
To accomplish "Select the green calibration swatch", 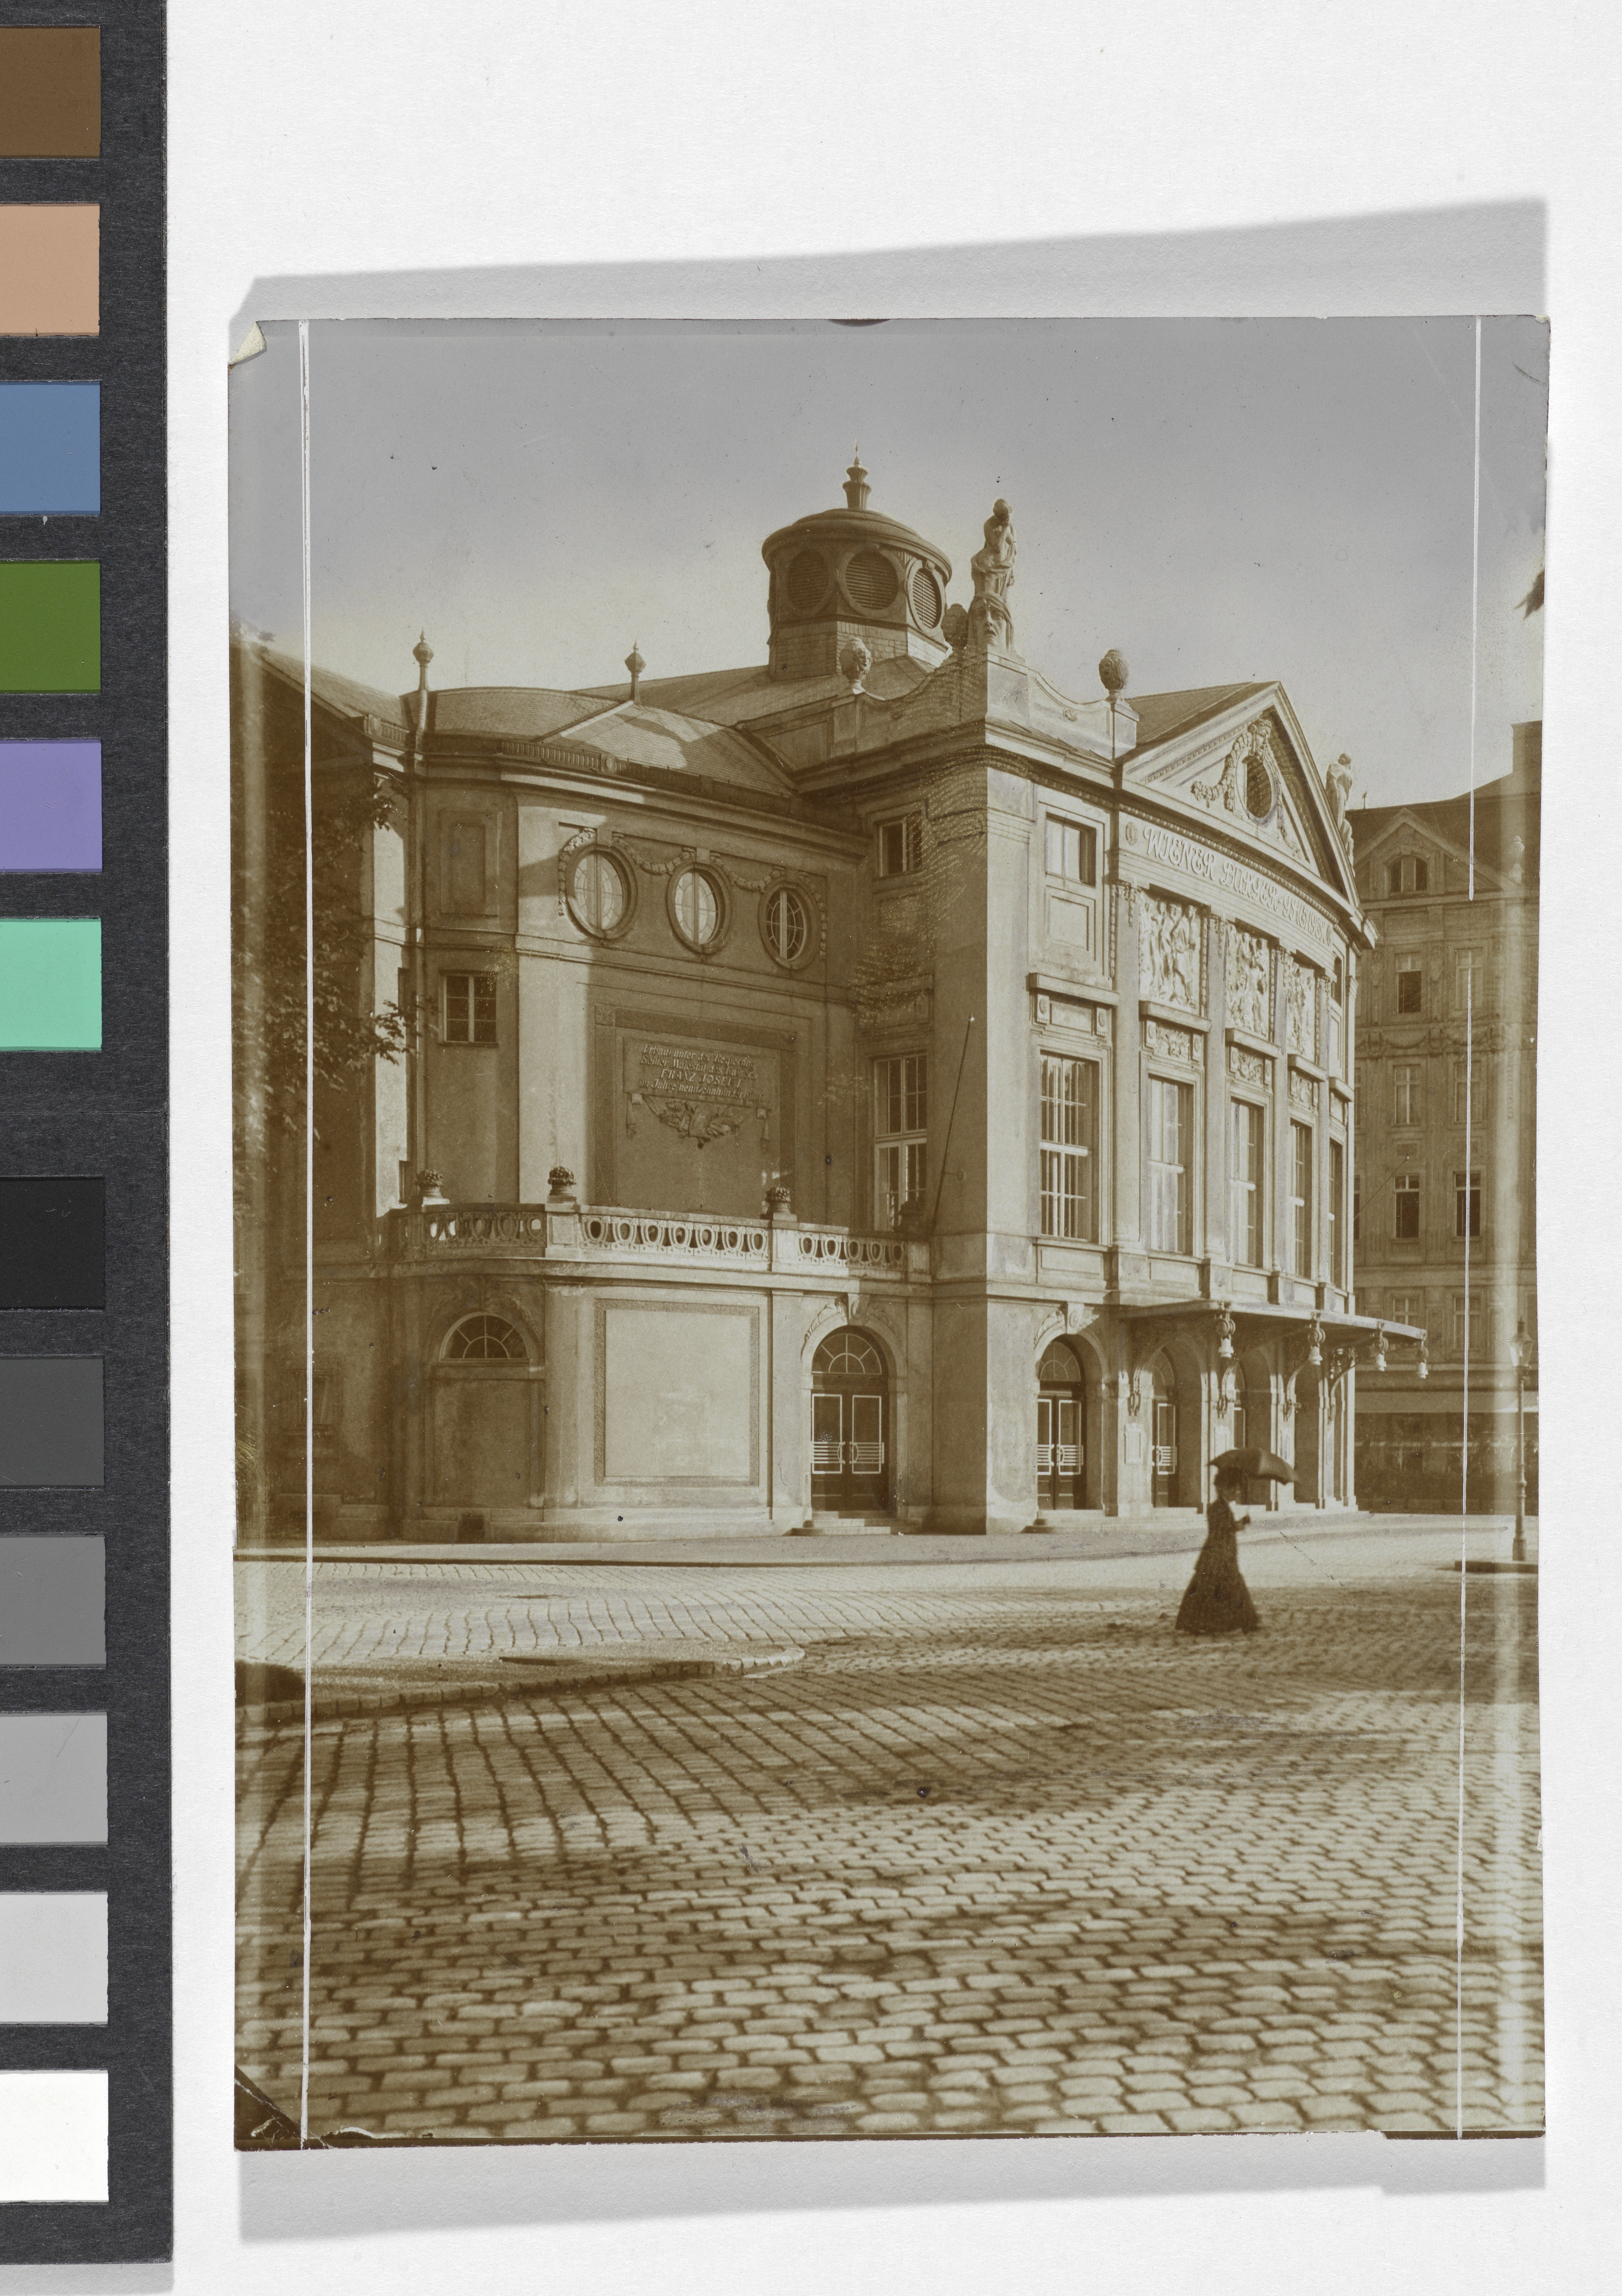I will tap(50, 626).
